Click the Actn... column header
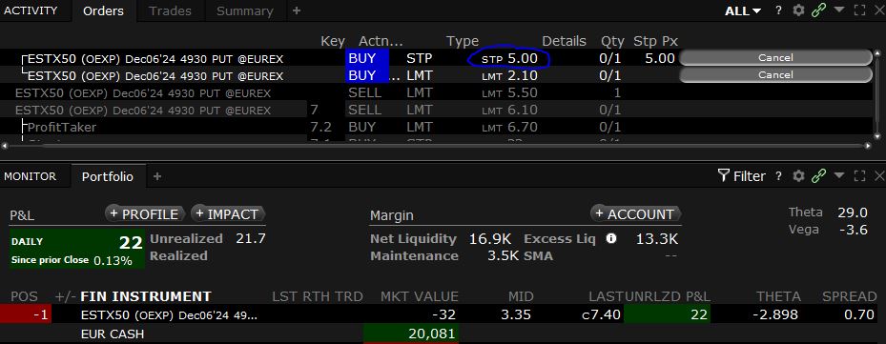Viewport: 886px width, 344px height. [381, 41]
